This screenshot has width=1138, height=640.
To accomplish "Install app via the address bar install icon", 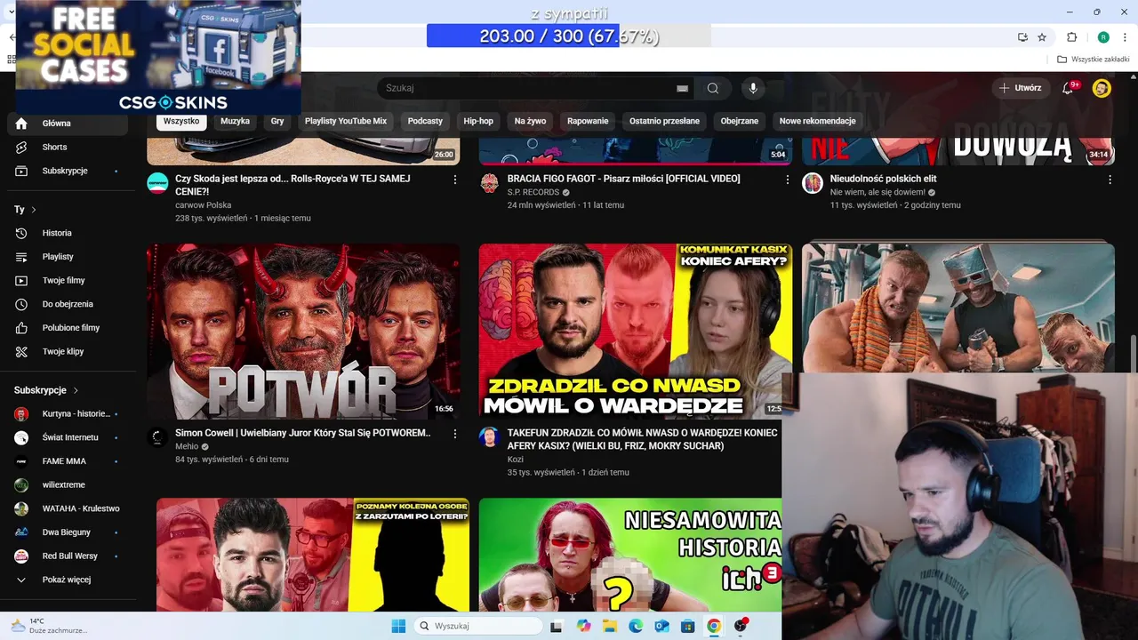I will pos(1023,37).
